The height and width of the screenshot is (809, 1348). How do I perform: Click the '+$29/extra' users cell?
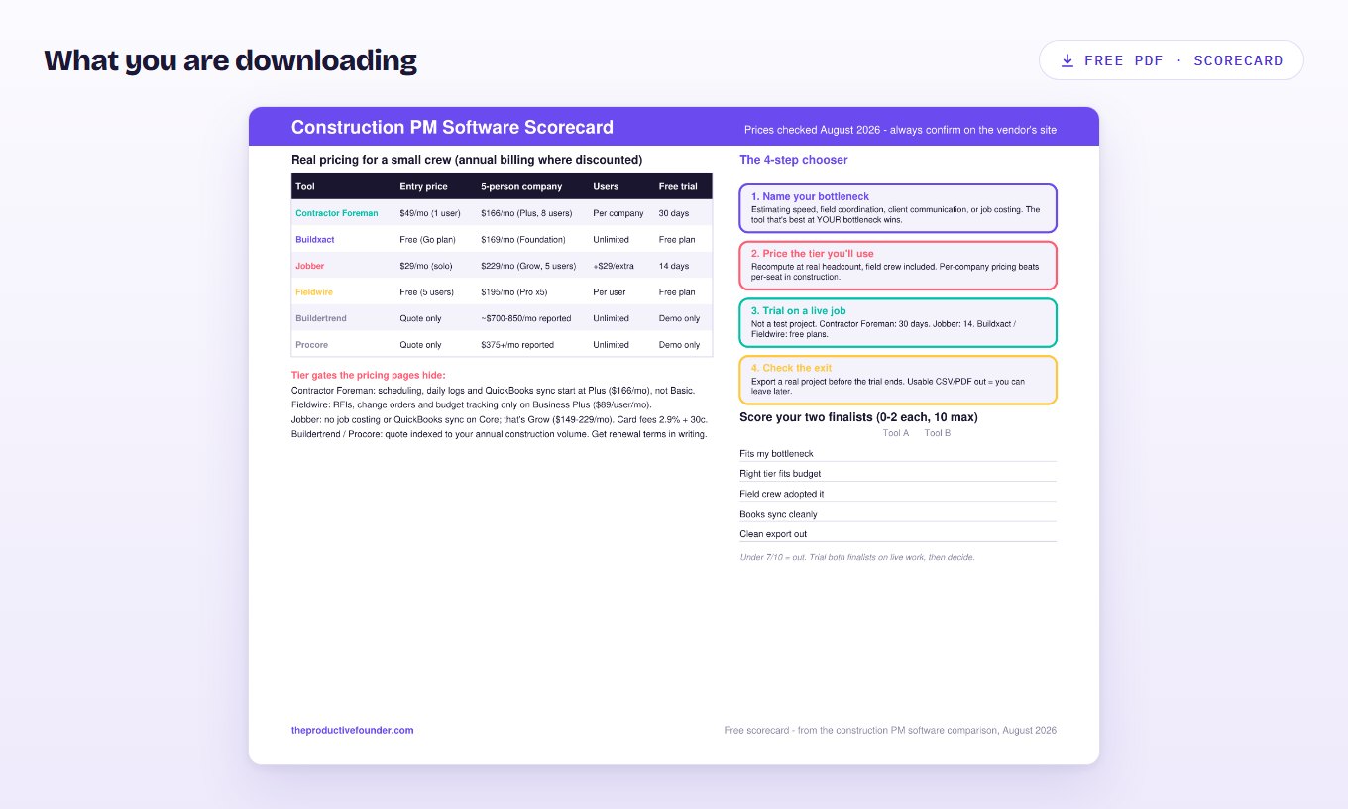coord(614,266)
